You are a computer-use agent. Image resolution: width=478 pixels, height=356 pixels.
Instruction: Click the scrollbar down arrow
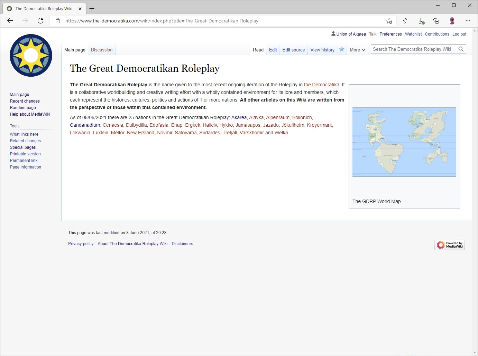pos(475,353)
